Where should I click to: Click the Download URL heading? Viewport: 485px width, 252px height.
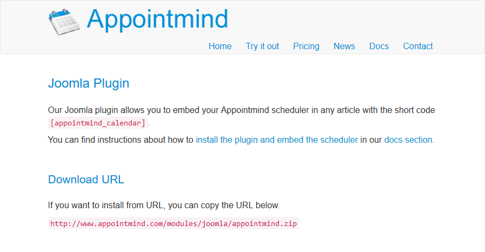coord(86,180)
